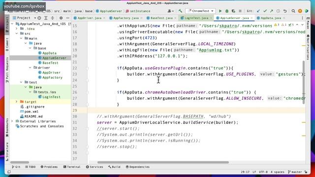Switch to the LoginTest.java tab
315x177 pixels.
pyautogui.click(x=196, y=18)
